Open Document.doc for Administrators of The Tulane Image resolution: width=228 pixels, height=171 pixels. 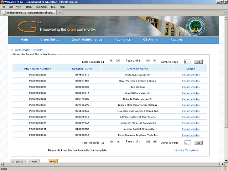[x=191, y=117]
